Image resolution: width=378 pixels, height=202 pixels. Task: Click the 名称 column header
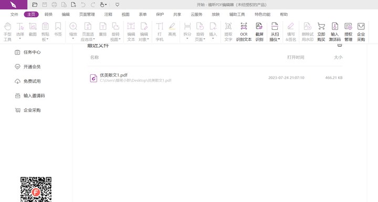point(94,57)
